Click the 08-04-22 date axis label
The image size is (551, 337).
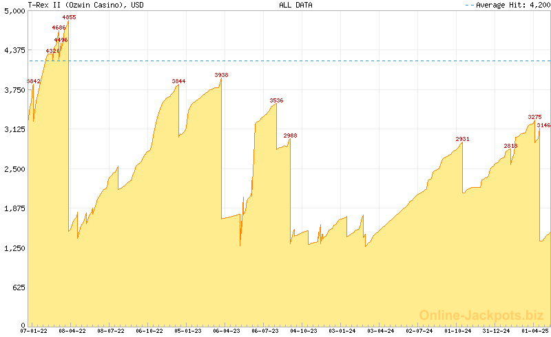(x=72, y=331)
